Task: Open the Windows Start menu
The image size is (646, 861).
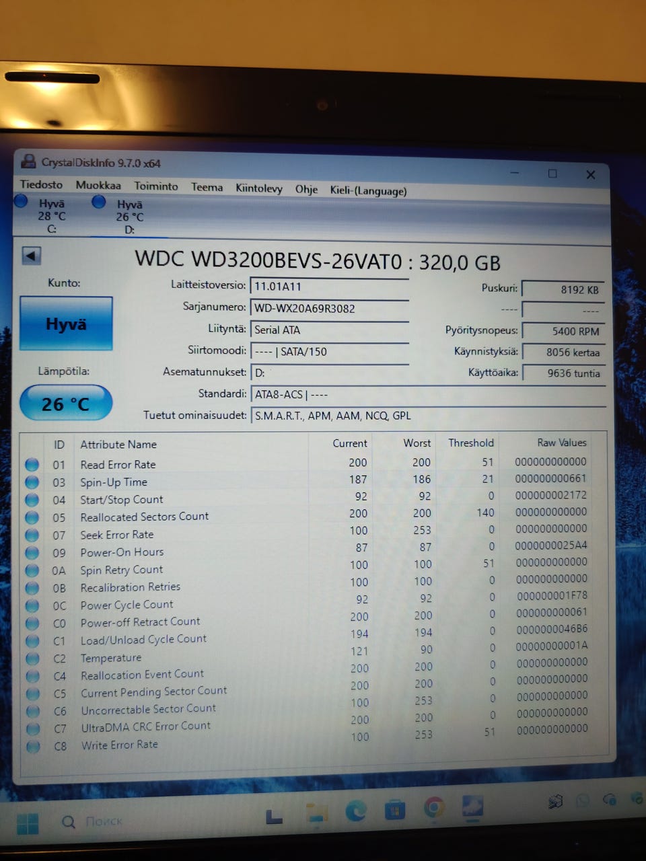Action: [27, 823]
